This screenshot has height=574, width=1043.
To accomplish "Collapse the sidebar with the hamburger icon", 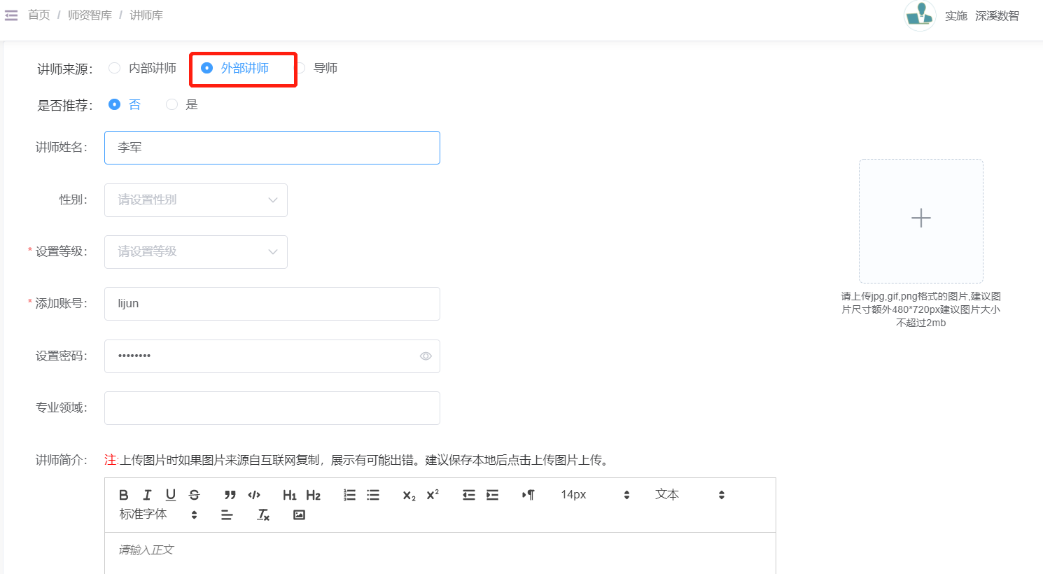I will point(11,15).
